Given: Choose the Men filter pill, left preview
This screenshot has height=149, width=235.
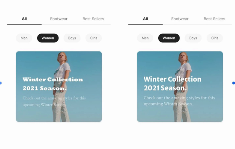Looking at the screenshot, I should click(x=24, y=38).
